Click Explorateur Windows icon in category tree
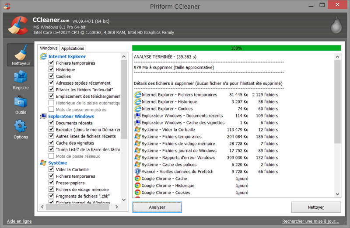The image size is (350, 228). tap(43, 116)
